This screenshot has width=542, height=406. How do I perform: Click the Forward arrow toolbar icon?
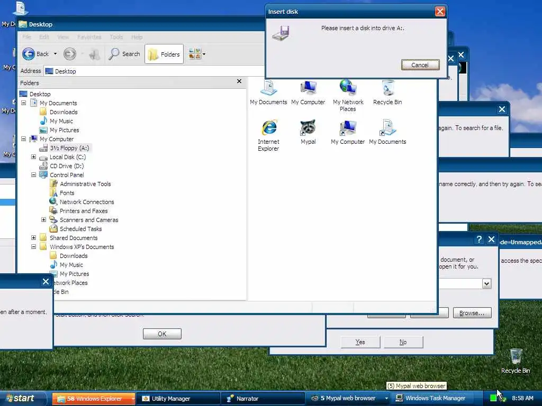[69, 54]
